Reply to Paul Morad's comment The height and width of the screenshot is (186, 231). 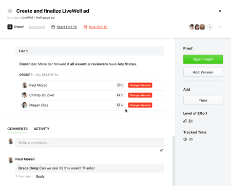[x=41, y=176]
